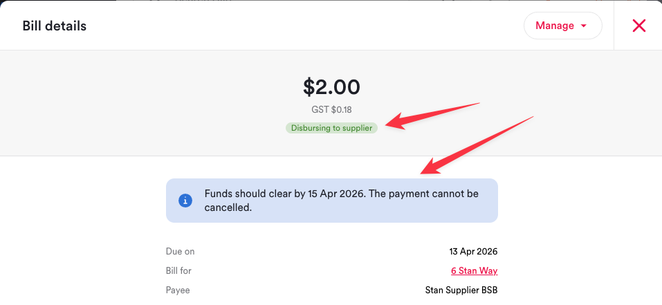This screenshot has height=305, width=662.
Task: Close the Bill details panel
Action: [x=638, y=26]
